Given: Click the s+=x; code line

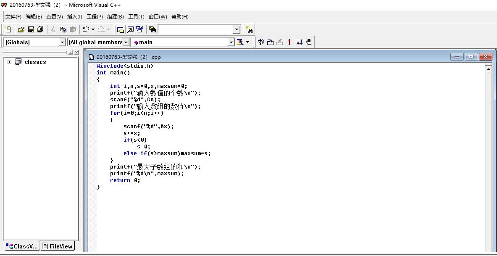Looking at the screenshot, I should tap(132, 133).
